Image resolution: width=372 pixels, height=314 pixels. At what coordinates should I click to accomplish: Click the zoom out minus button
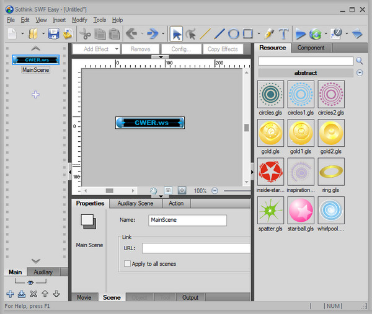coord(215,191)
